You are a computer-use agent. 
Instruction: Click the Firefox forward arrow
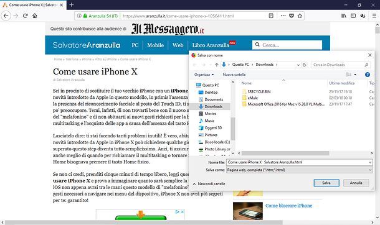[x=16, y=16]
